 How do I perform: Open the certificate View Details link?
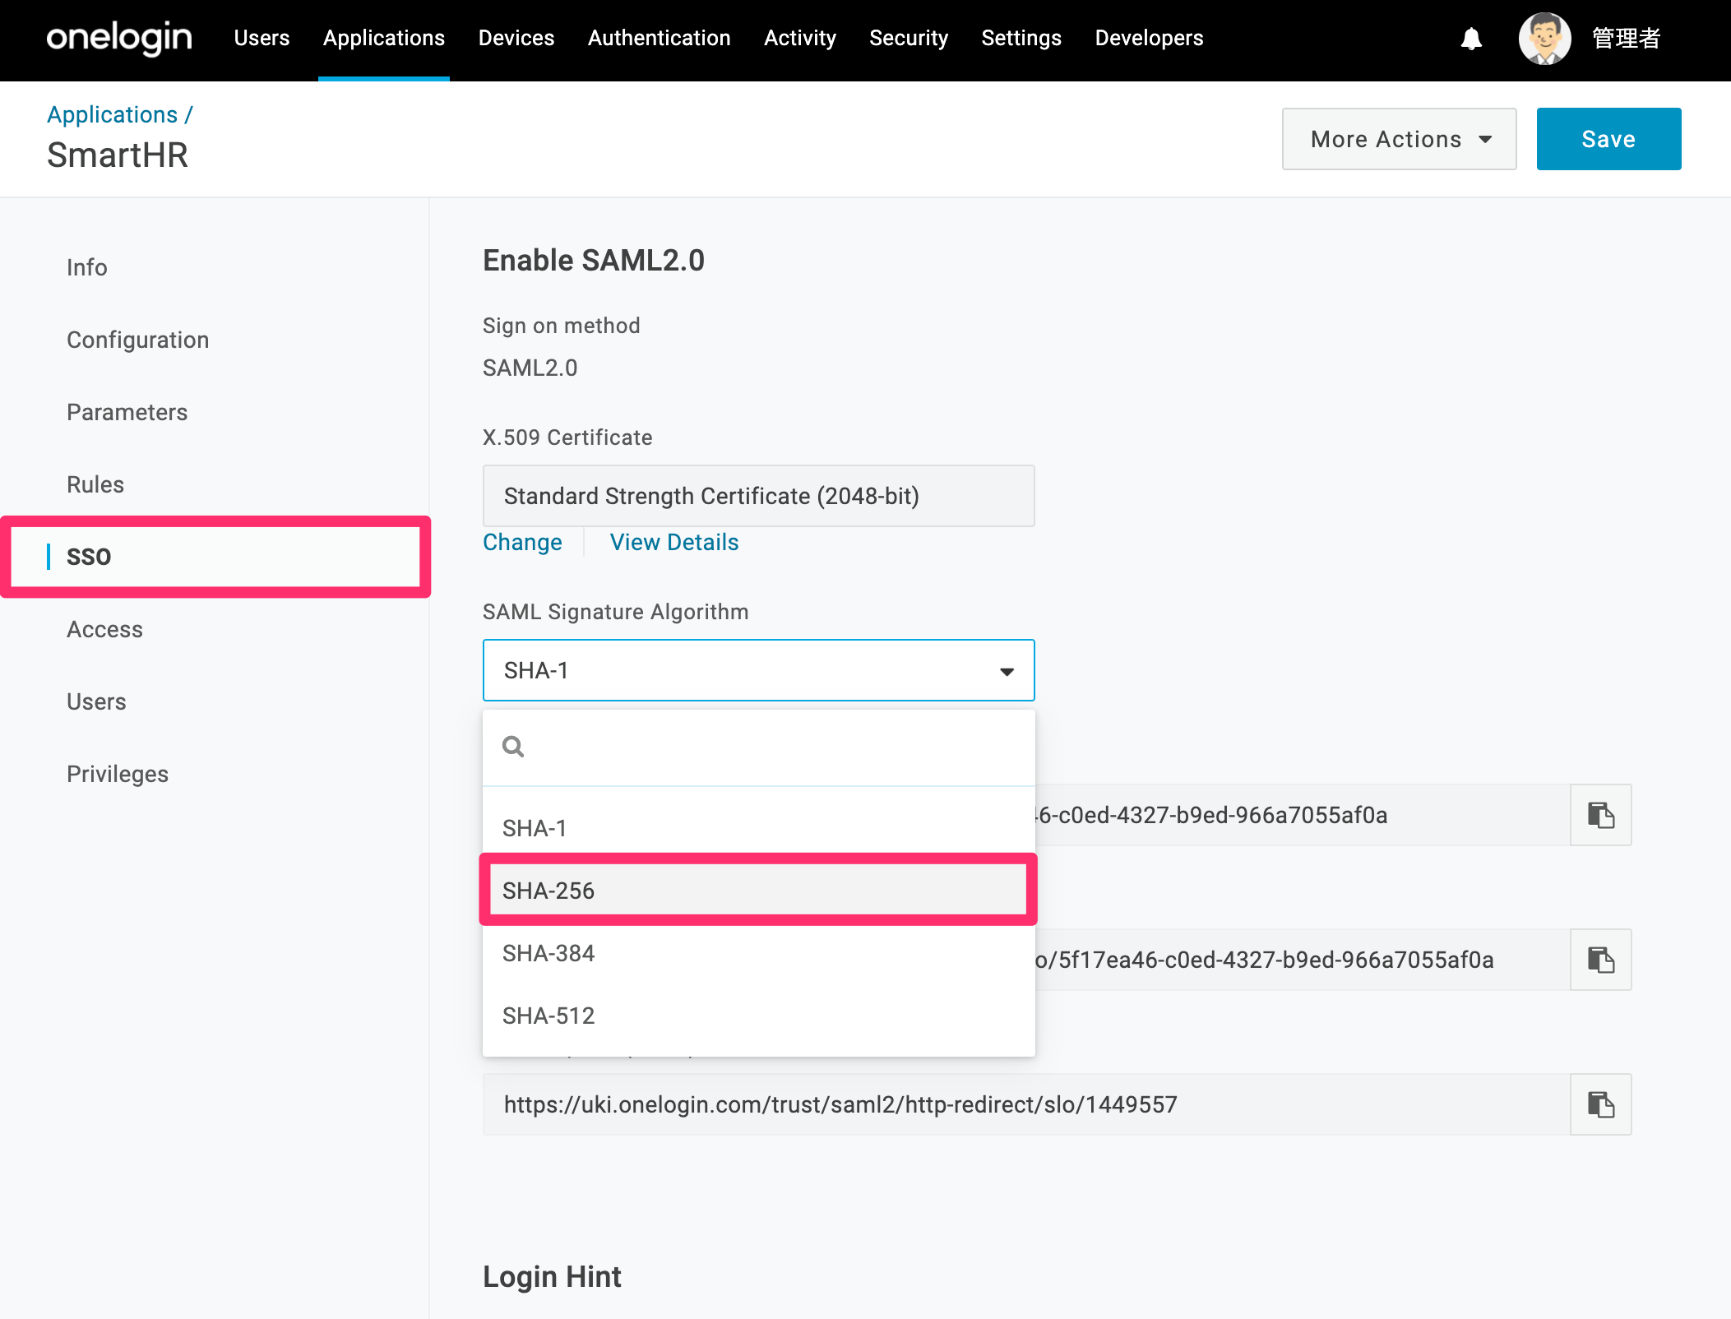674,542
